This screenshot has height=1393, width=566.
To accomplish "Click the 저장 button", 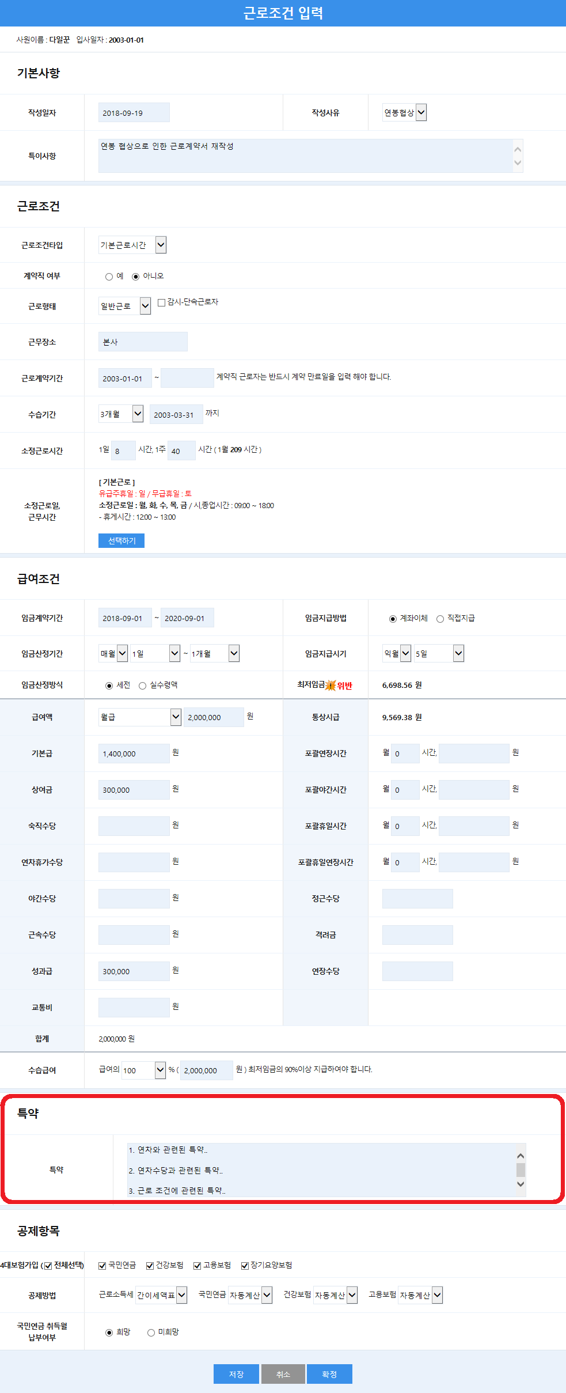I will pos(236,1374).
